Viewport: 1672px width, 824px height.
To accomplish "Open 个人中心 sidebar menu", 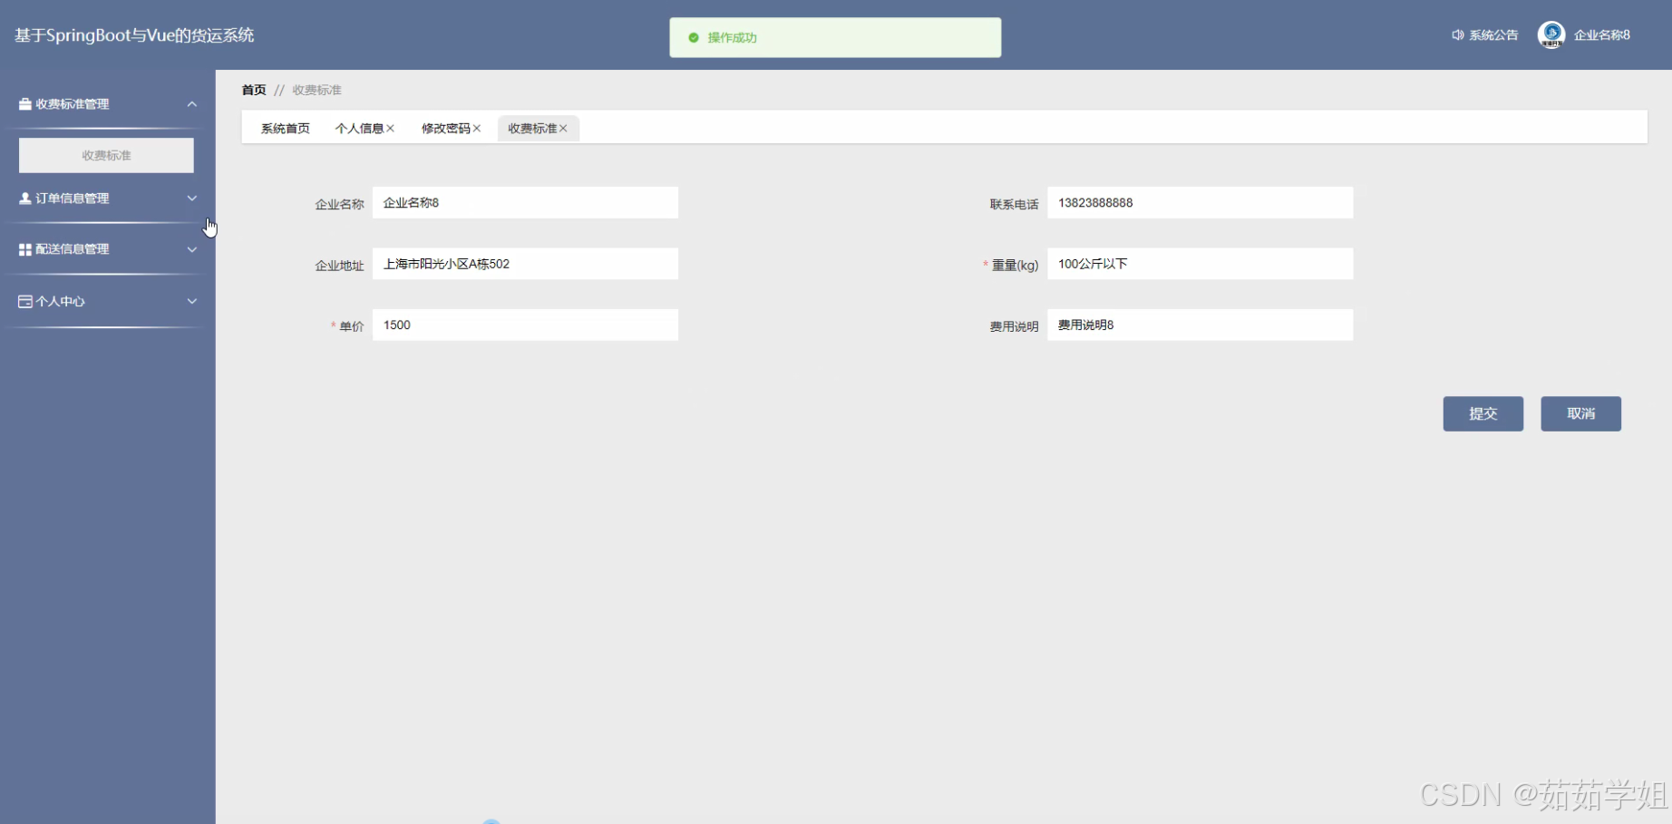I will coord(108,301).
